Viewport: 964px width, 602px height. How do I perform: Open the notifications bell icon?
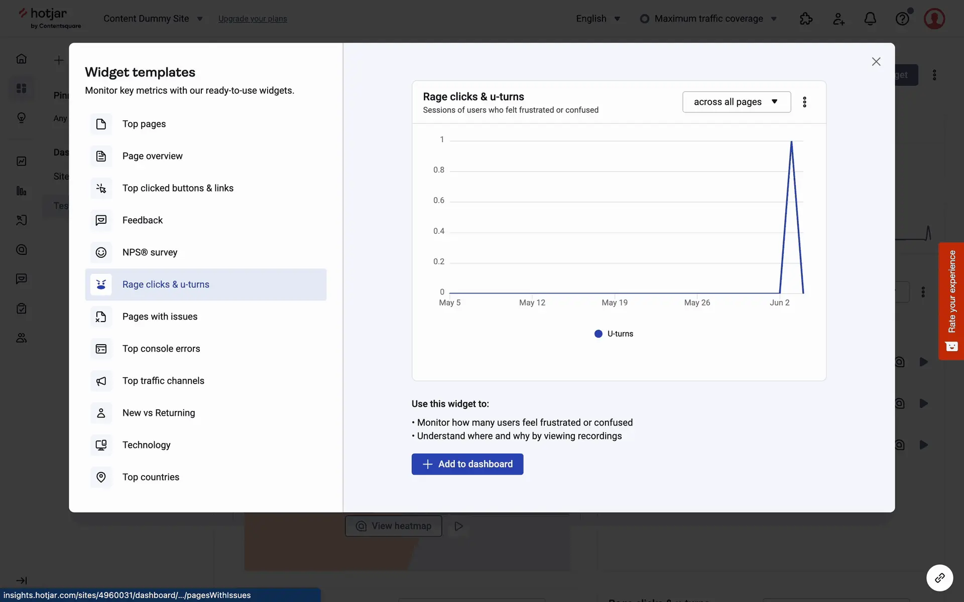[870, 19]
